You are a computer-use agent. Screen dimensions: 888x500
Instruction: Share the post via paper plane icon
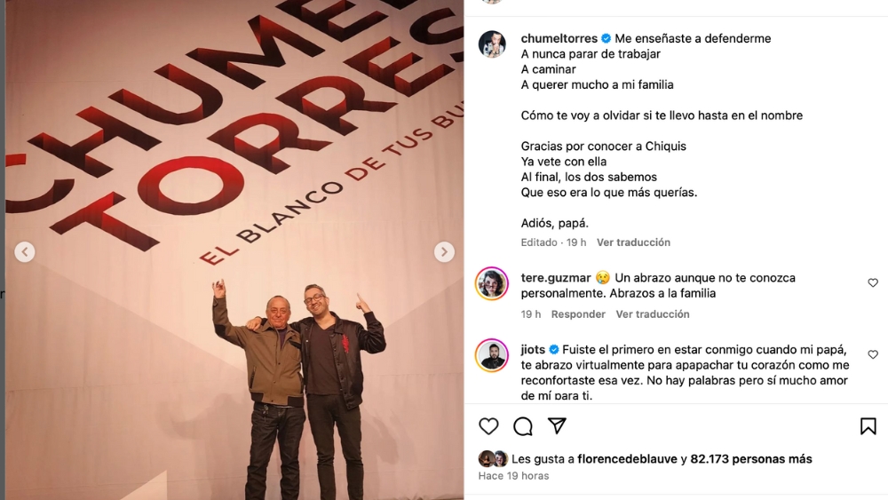[x=558, y=425]
